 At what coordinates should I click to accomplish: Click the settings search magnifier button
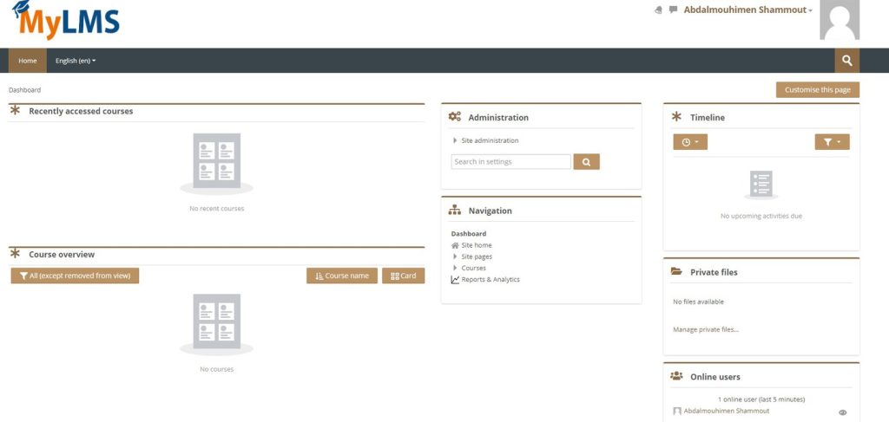586,162
